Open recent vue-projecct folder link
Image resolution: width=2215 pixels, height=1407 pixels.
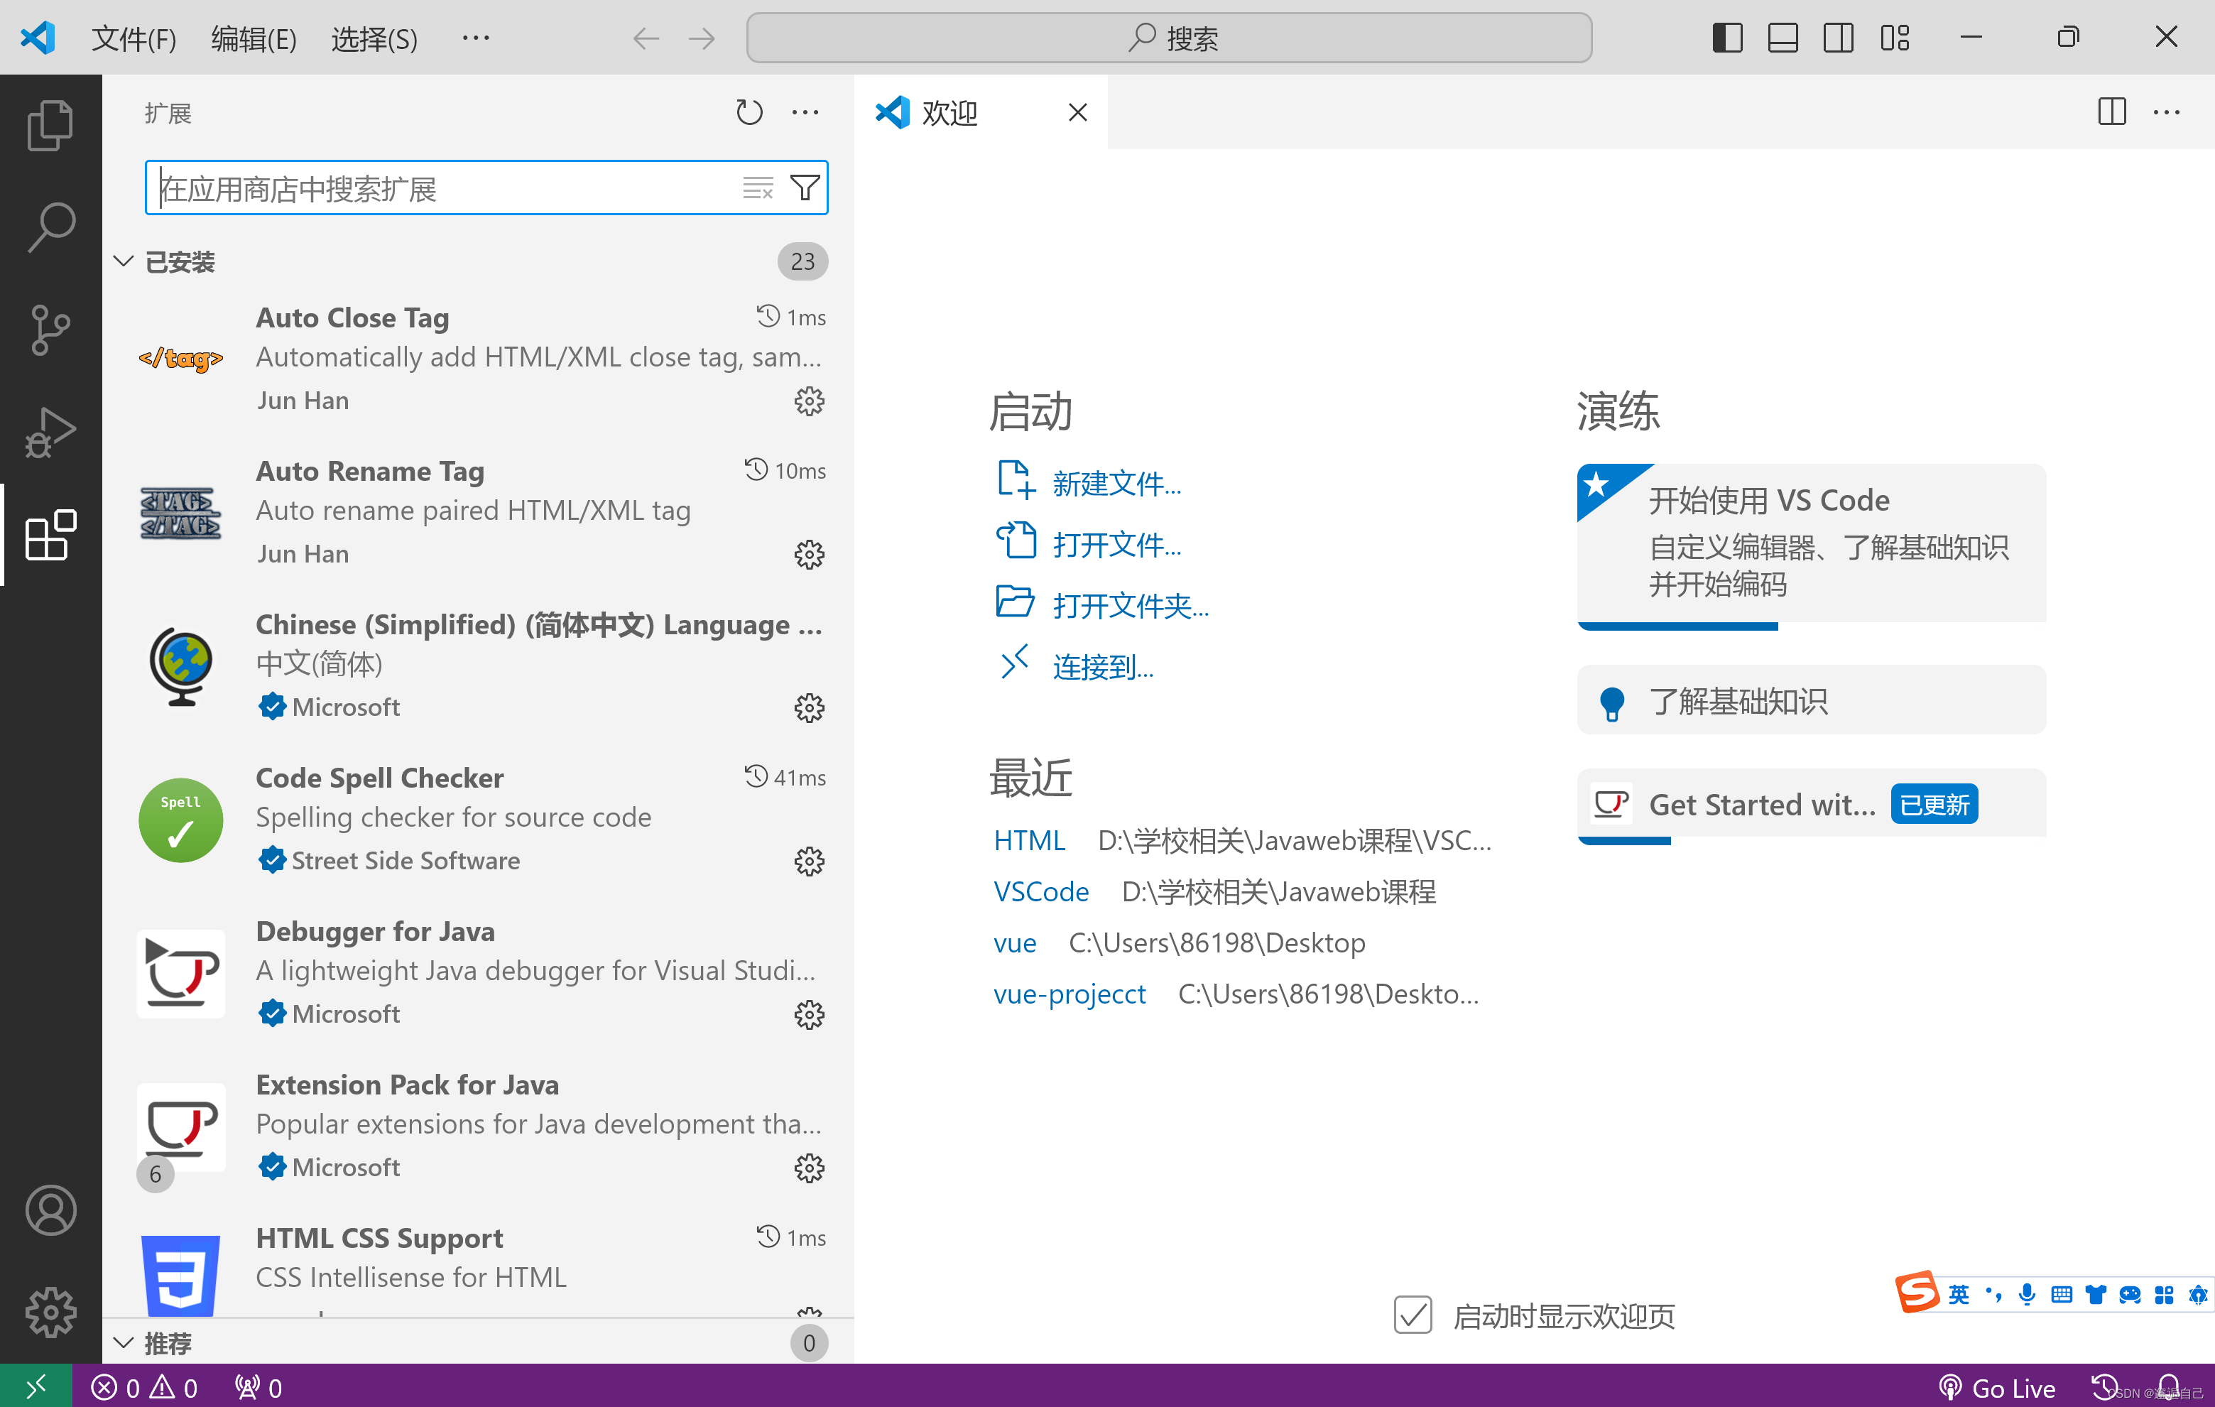[x=1069, y=994]
